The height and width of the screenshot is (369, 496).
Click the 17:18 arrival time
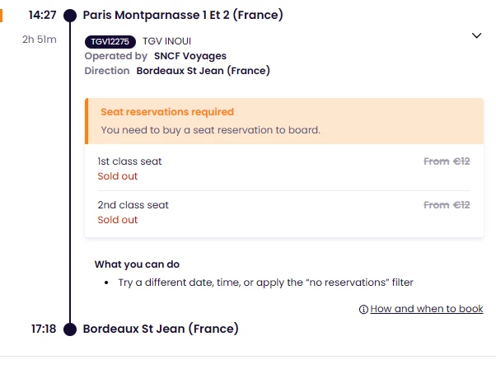44,329
